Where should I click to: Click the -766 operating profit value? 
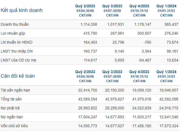147,42
